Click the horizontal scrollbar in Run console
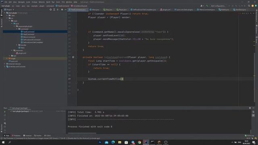 pyautogui.click(x=82, y=133)
